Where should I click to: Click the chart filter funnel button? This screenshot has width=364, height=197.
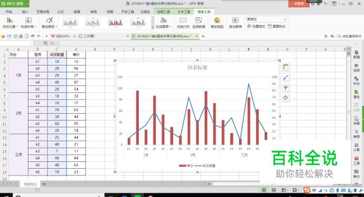coord(286,87)
